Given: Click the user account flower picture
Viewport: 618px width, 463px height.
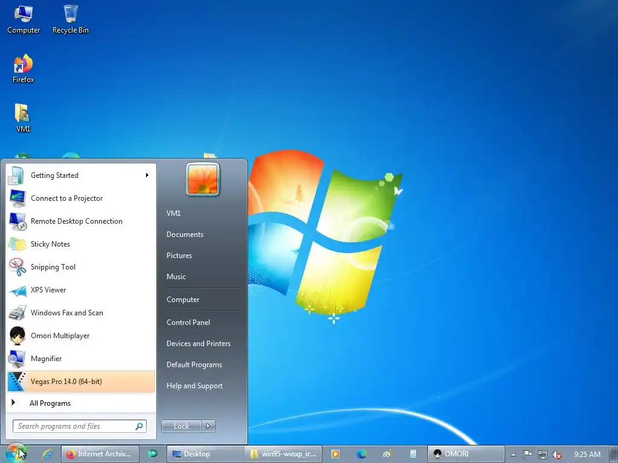Looking at the screenshot, I should click(203, 179).
